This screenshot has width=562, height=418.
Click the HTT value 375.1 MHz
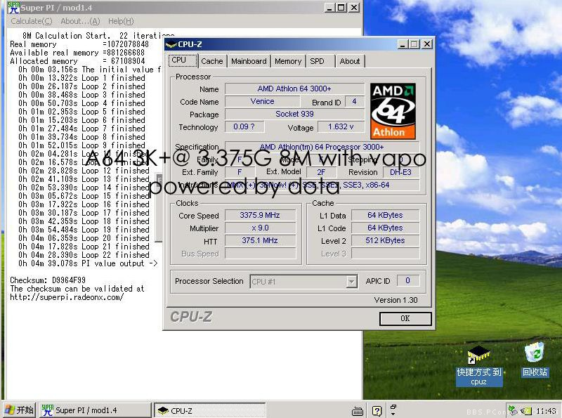click(260, 240)
